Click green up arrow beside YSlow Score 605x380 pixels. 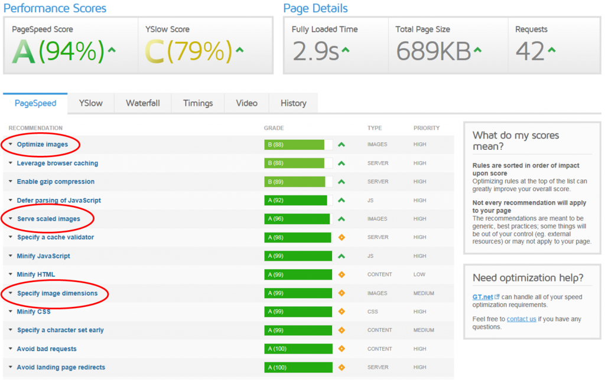point(240,50)
